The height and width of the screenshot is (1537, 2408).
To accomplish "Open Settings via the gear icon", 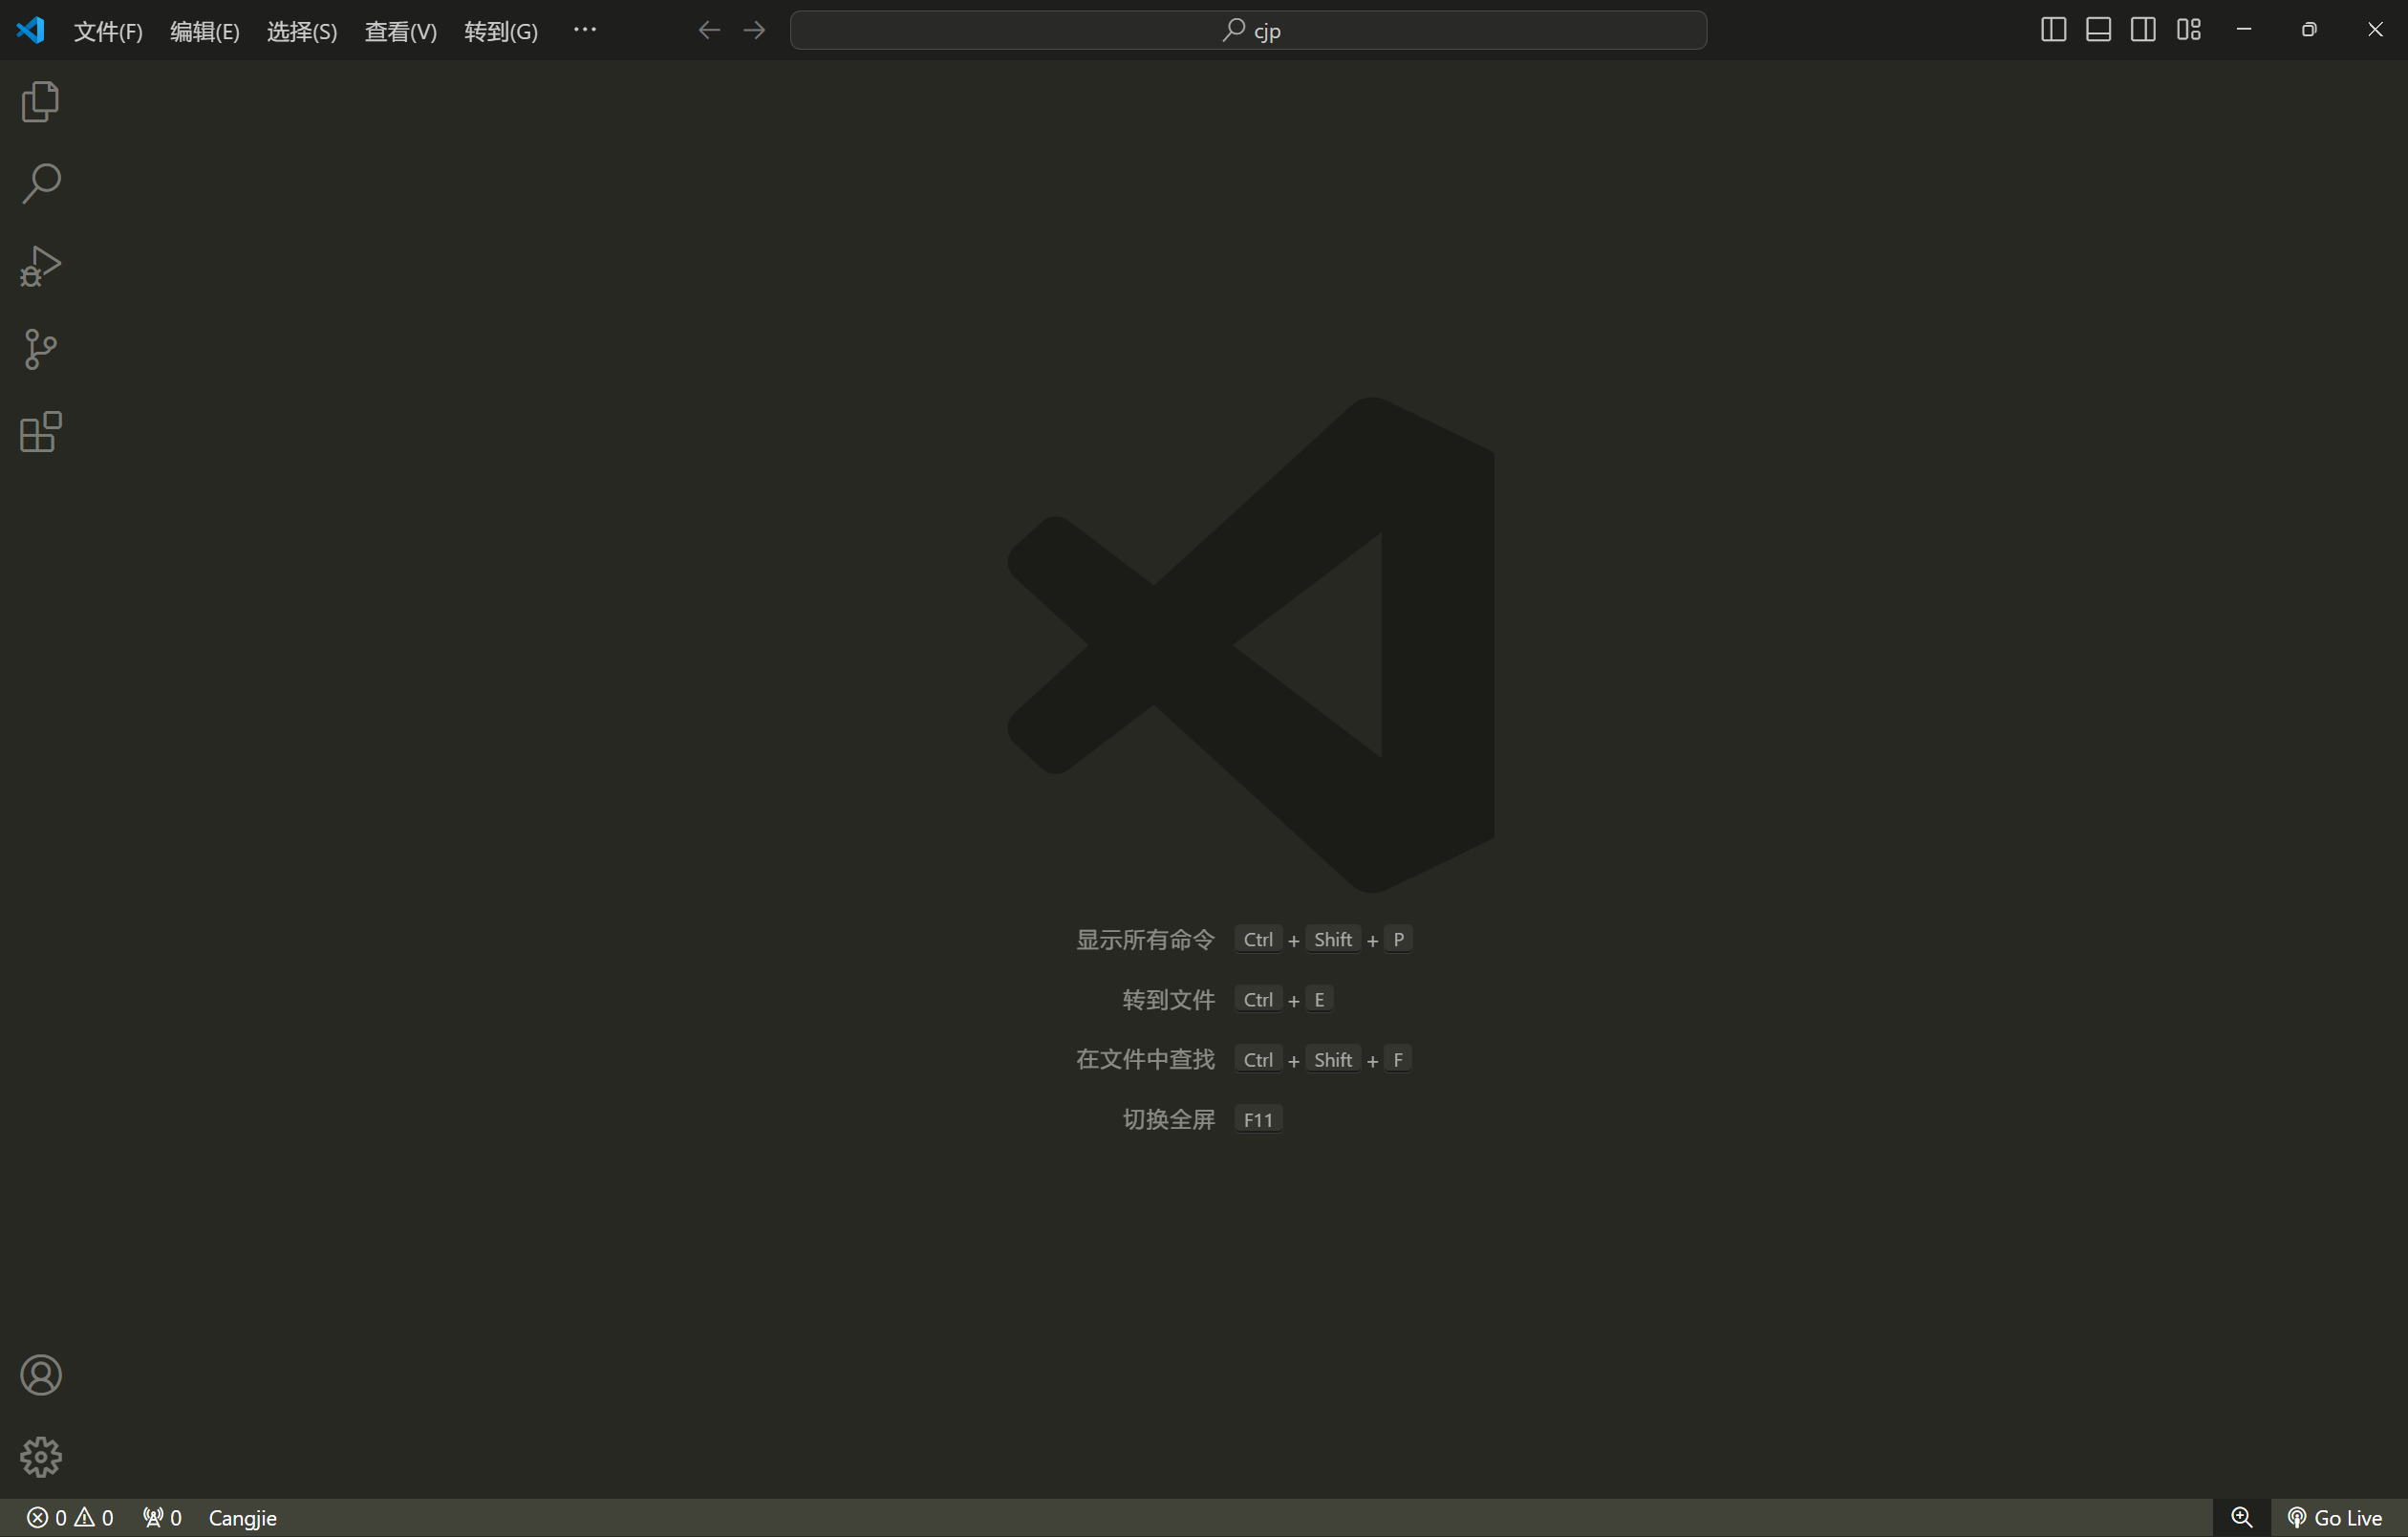I will click(40, 1456).
